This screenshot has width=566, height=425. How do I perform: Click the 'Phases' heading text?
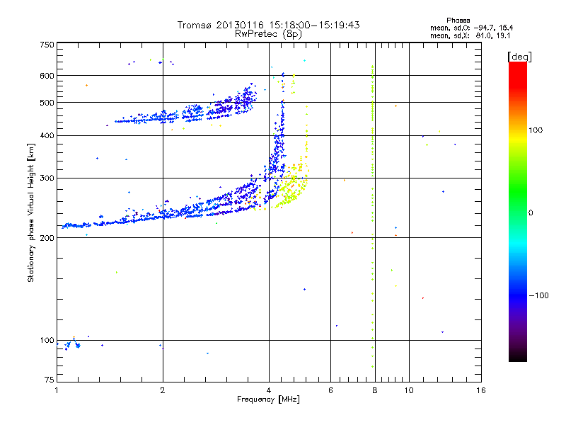point(458,21)
